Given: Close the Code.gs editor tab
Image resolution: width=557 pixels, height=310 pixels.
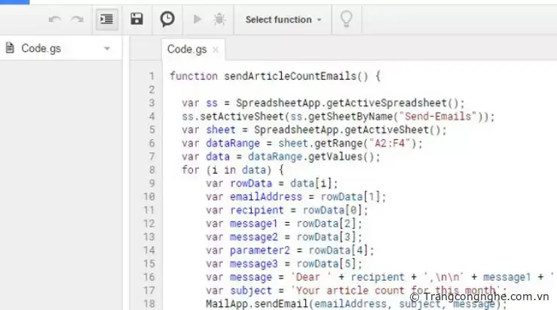Looking at the screenshot, I should coord(216,50).
